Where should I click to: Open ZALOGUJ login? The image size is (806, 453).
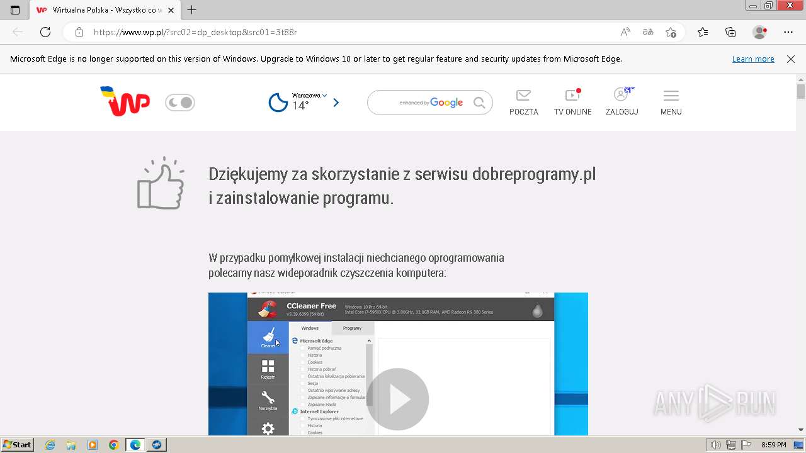coord(622,103)
